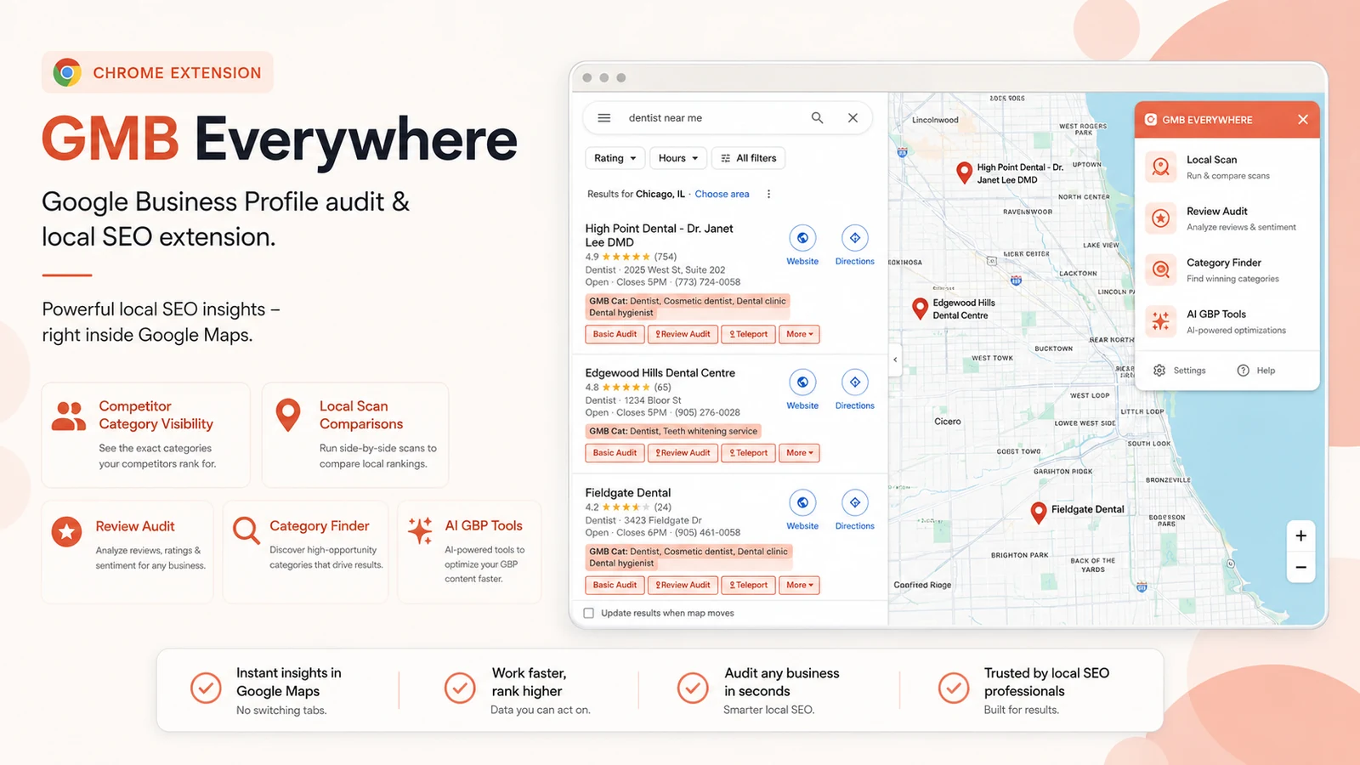Click Review Audit star icon in feature card

pos(66,532)
